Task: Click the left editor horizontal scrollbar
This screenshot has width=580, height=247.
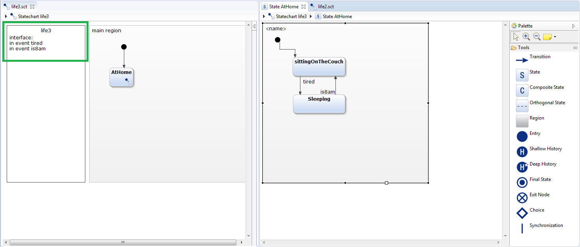Action: click(123, 242)
